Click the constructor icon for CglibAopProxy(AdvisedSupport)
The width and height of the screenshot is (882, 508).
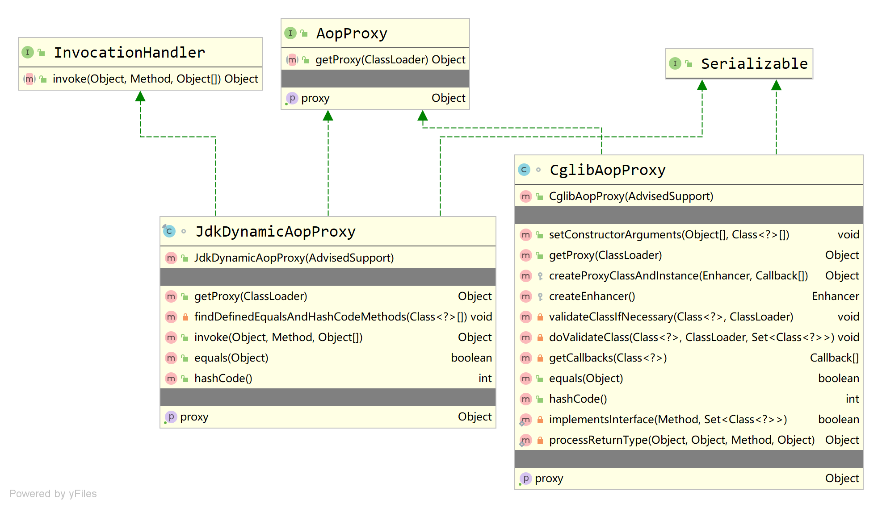(526, 196)
